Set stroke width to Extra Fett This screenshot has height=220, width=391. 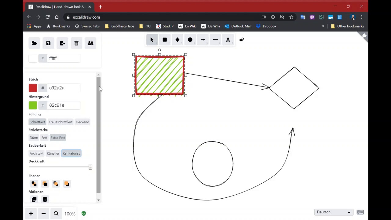(58, 138)
